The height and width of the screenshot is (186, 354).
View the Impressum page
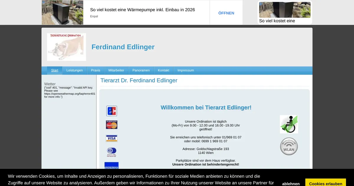pyautogui.click(x=186, y=70)
